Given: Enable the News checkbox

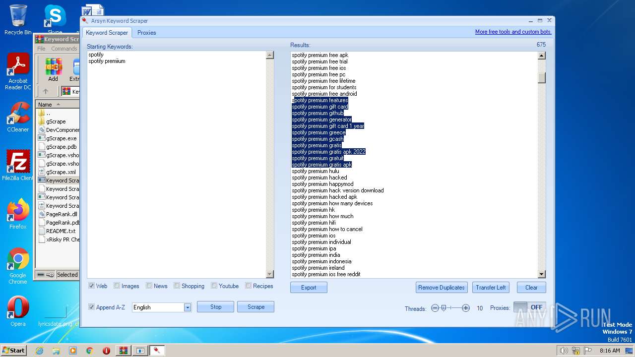Looking at the screenshot, I should pos(149,286).
